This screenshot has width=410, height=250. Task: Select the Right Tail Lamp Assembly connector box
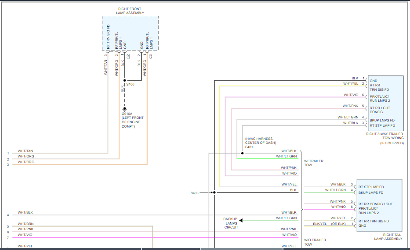(x=380, y=205)
